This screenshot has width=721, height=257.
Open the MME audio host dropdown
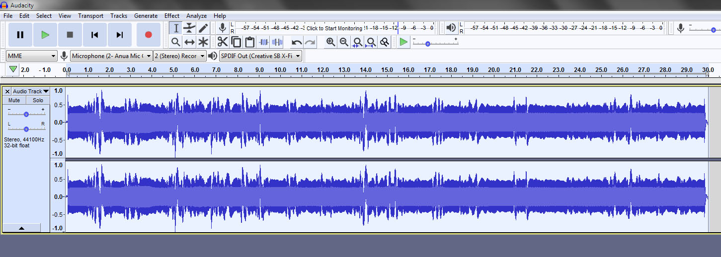[x=32, y=56]
